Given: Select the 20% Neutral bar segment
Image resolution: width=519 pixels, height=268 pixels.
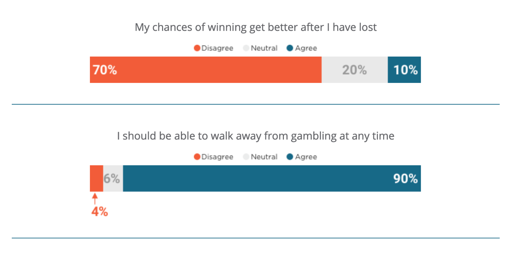Looking at the screenshot, I should (x=355, y=70).
